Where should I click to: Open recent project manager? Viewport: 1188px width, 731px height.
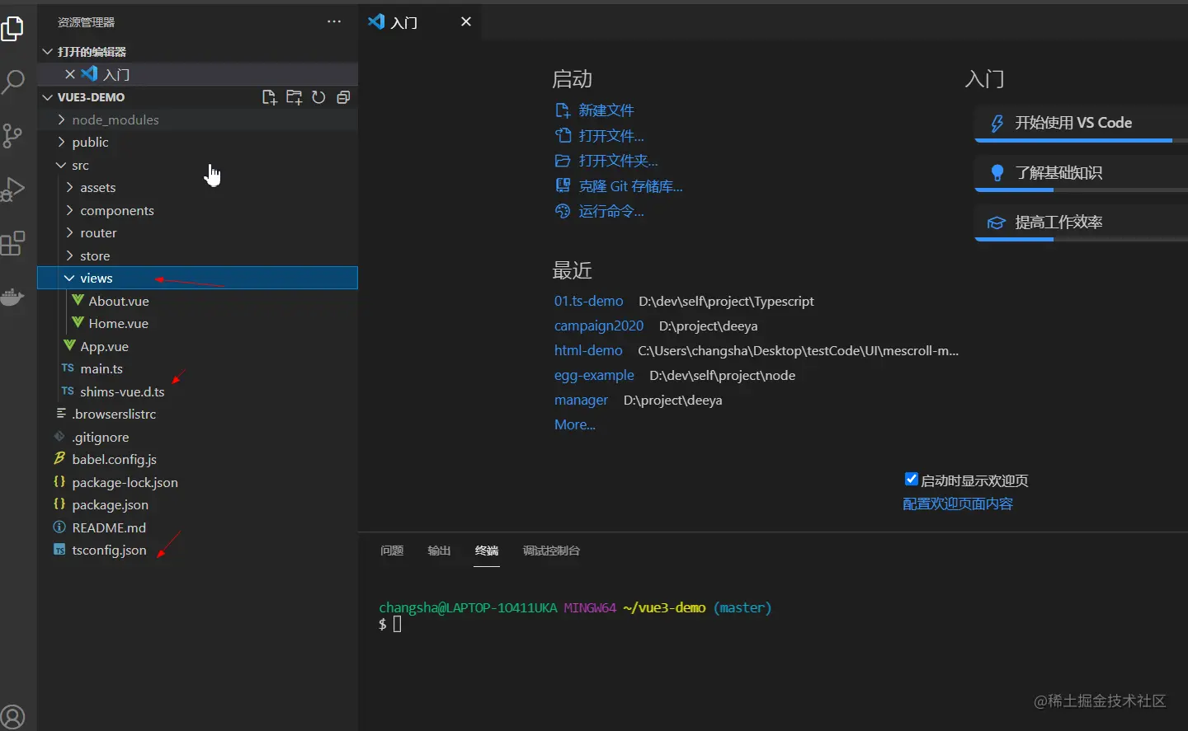(x=581, y=401)
